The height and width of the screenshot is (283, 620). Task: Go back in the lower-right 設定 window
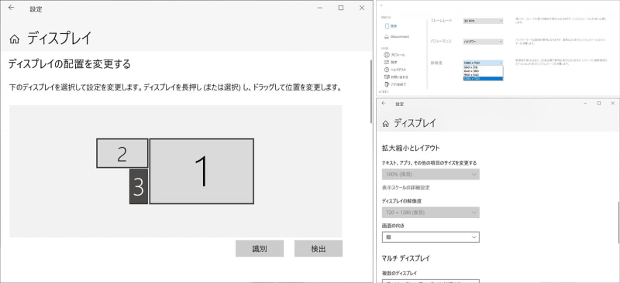click(384, 104)
